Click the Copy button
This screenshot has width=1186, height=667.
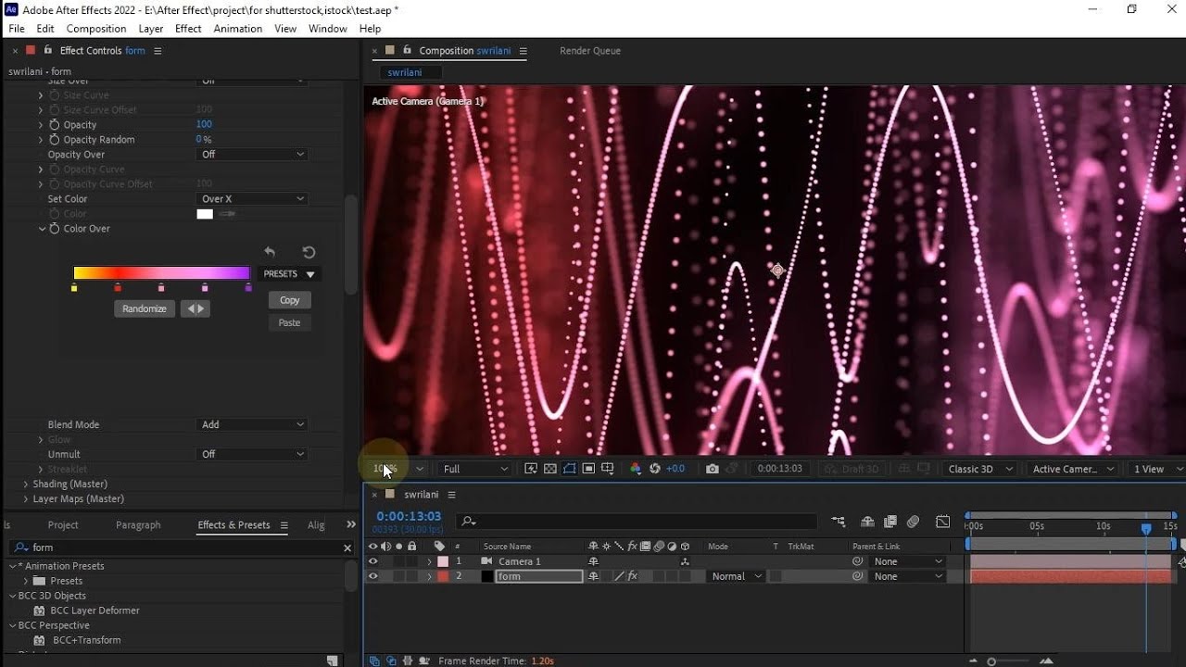tap(290, 300)
